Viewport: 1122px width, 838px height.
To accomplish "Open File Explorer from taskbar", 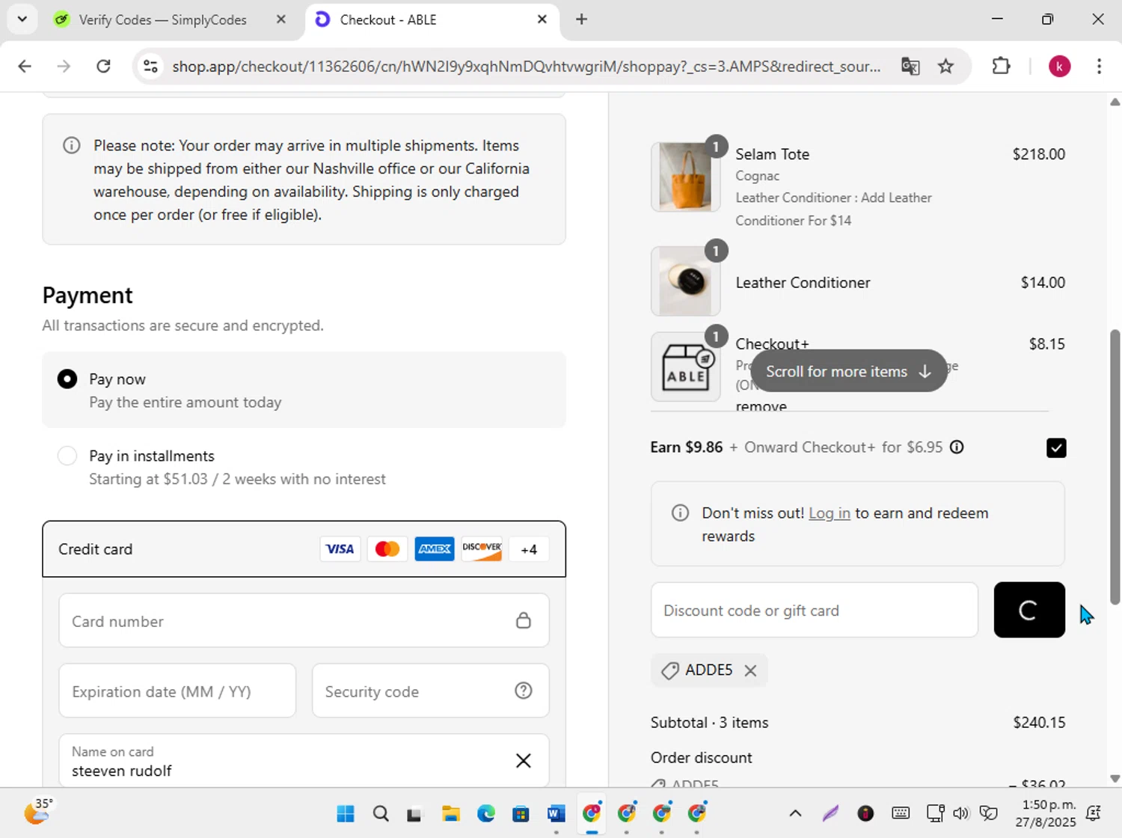I will tap(450, 813).
